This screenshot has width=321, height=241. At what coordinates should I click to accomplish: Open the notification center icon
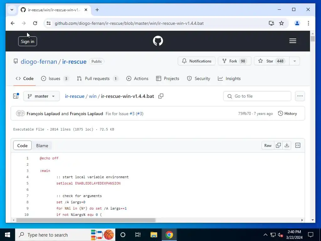311,235
